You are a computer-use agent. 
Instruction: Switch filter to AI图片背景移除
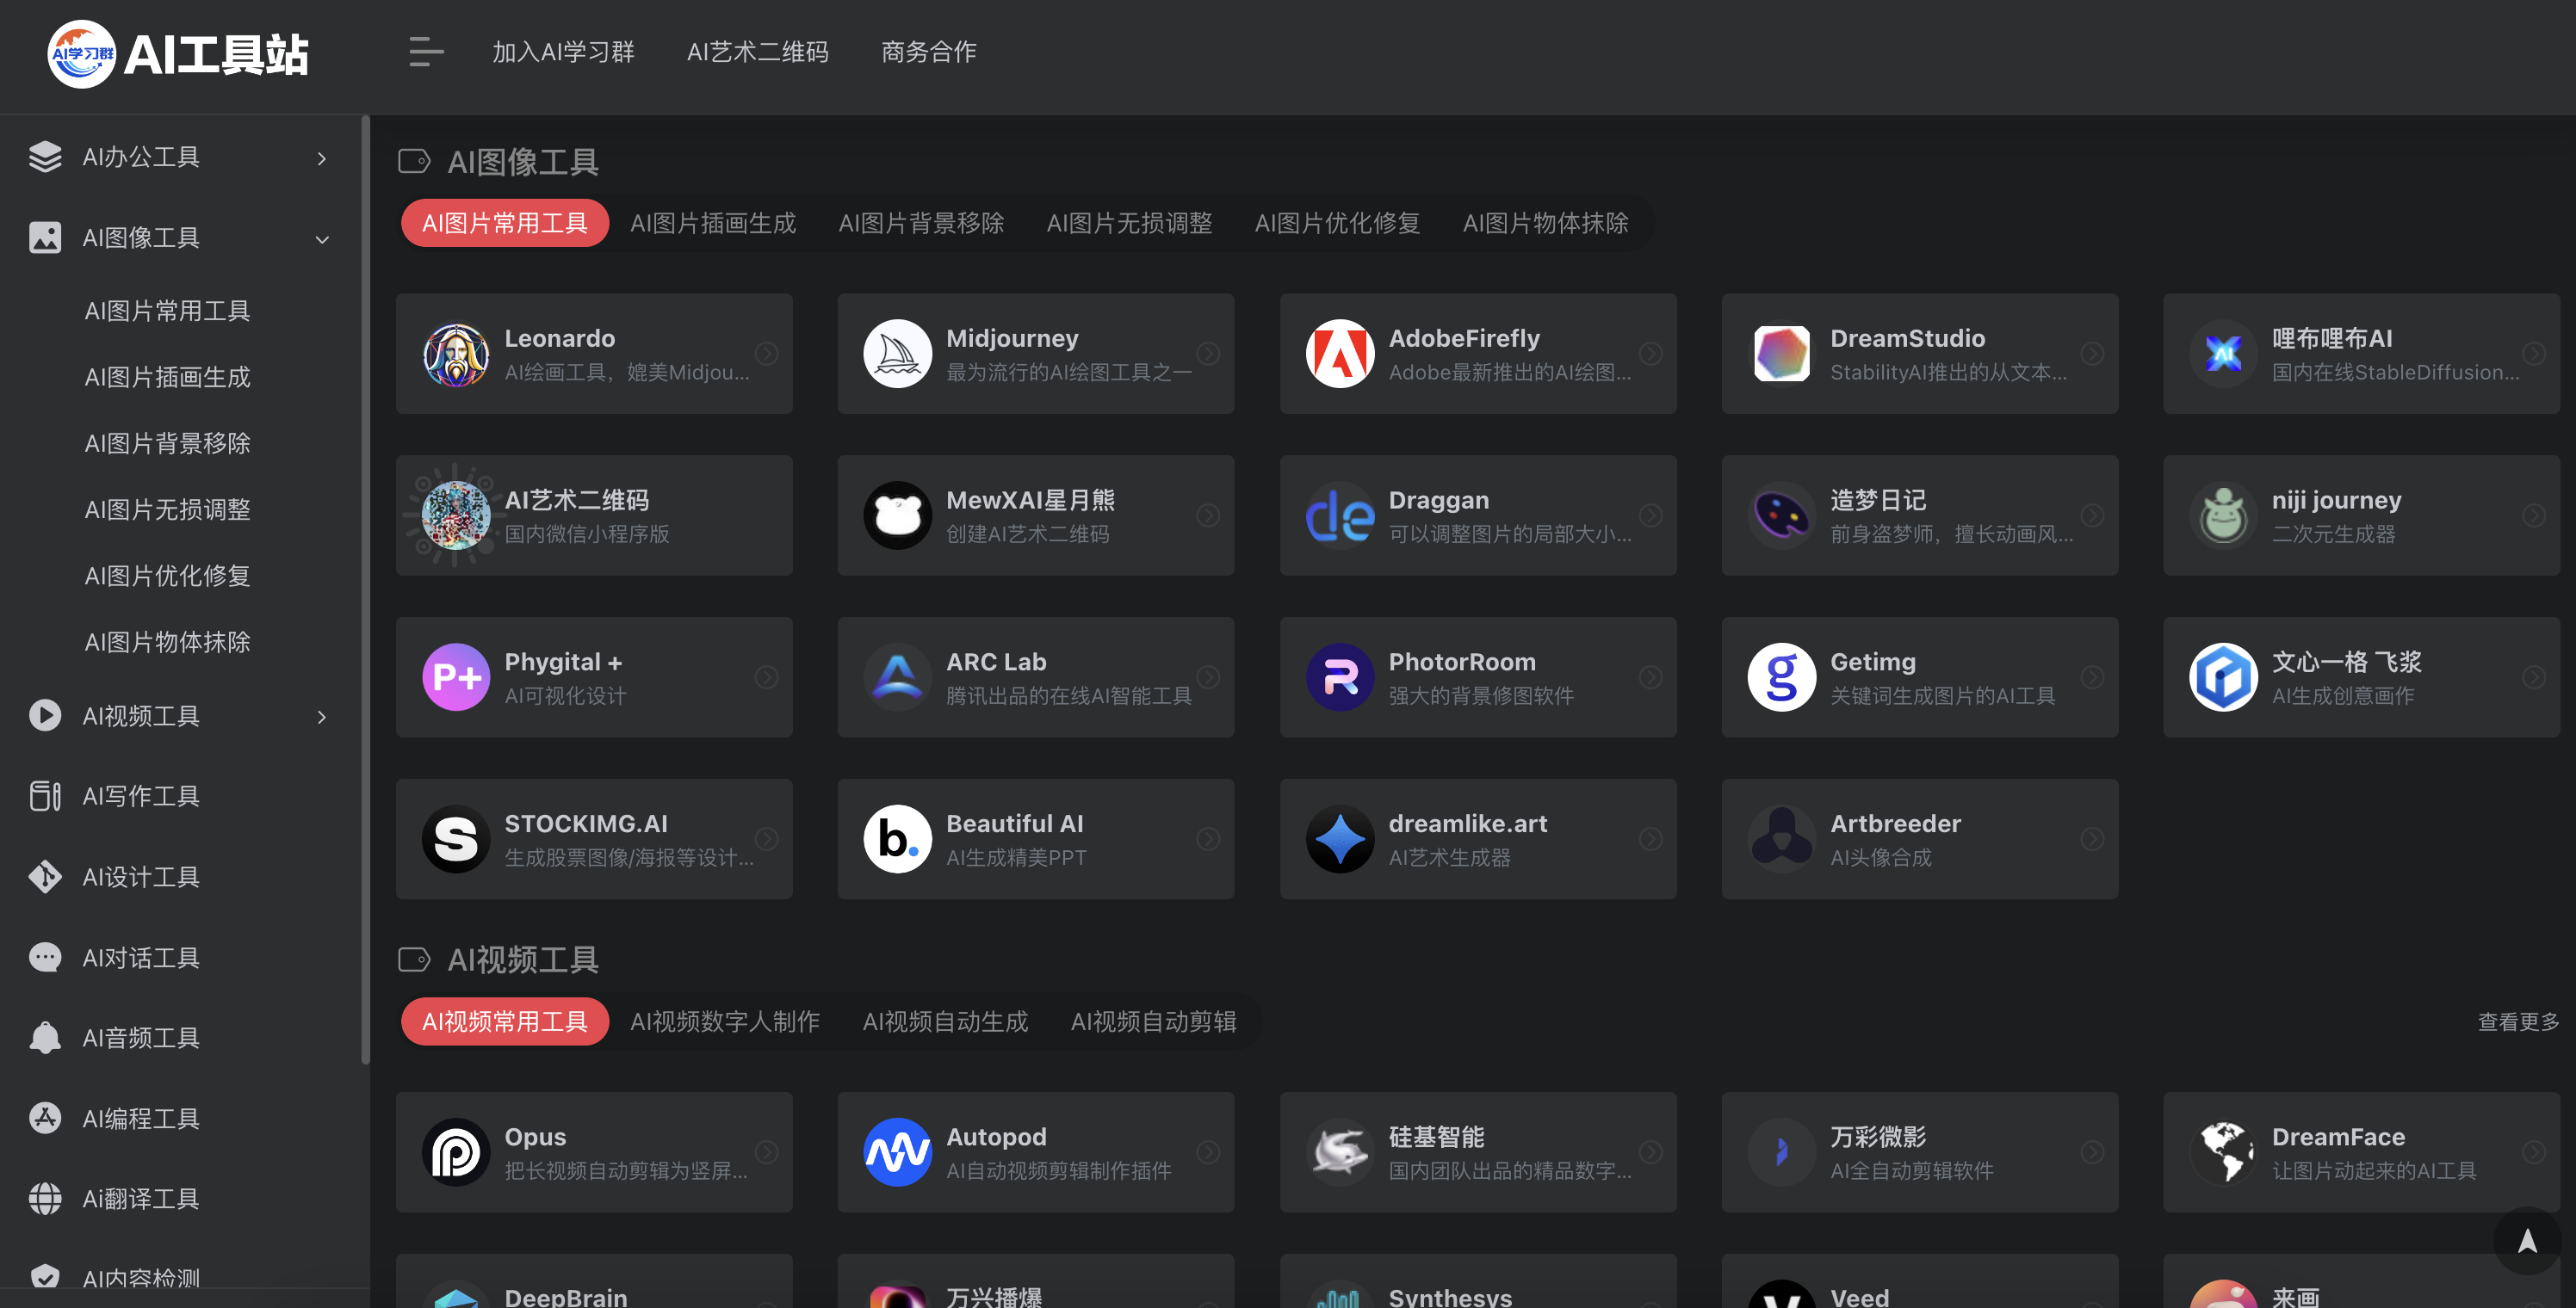point(921,223)
